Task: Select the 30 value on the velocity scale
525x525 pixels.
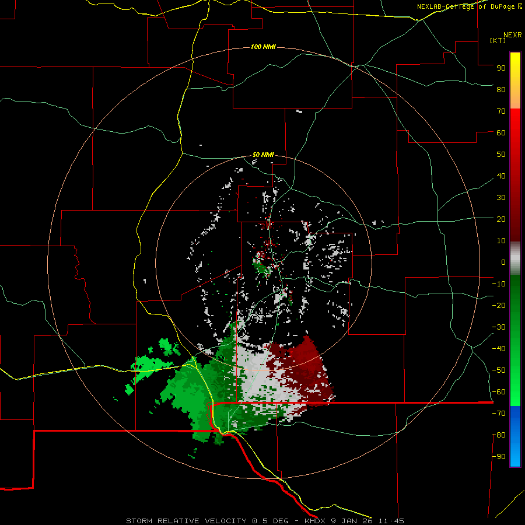Action: (x=501, y=198)
